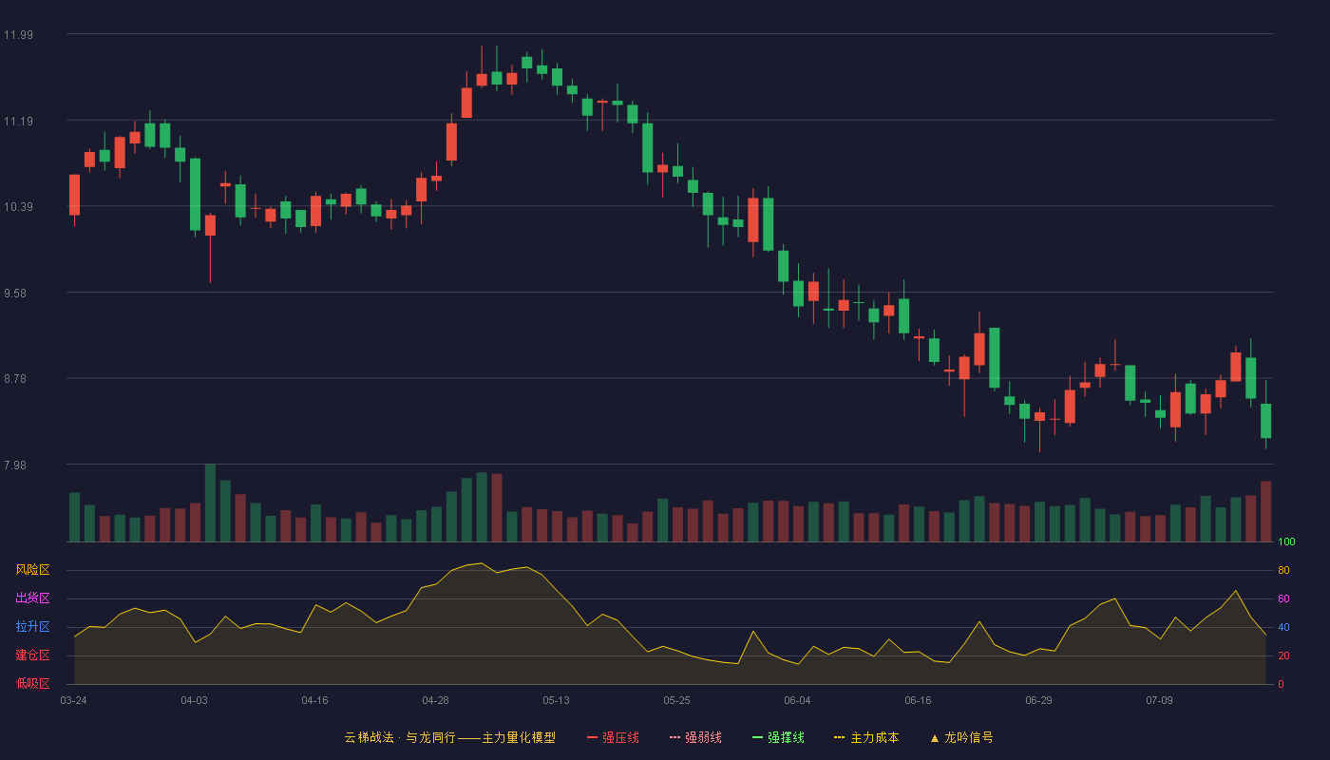The image size is (1330, 760).
Task: Toggle the 龙吟信号 legend item
Action: [x=961, y=737]
